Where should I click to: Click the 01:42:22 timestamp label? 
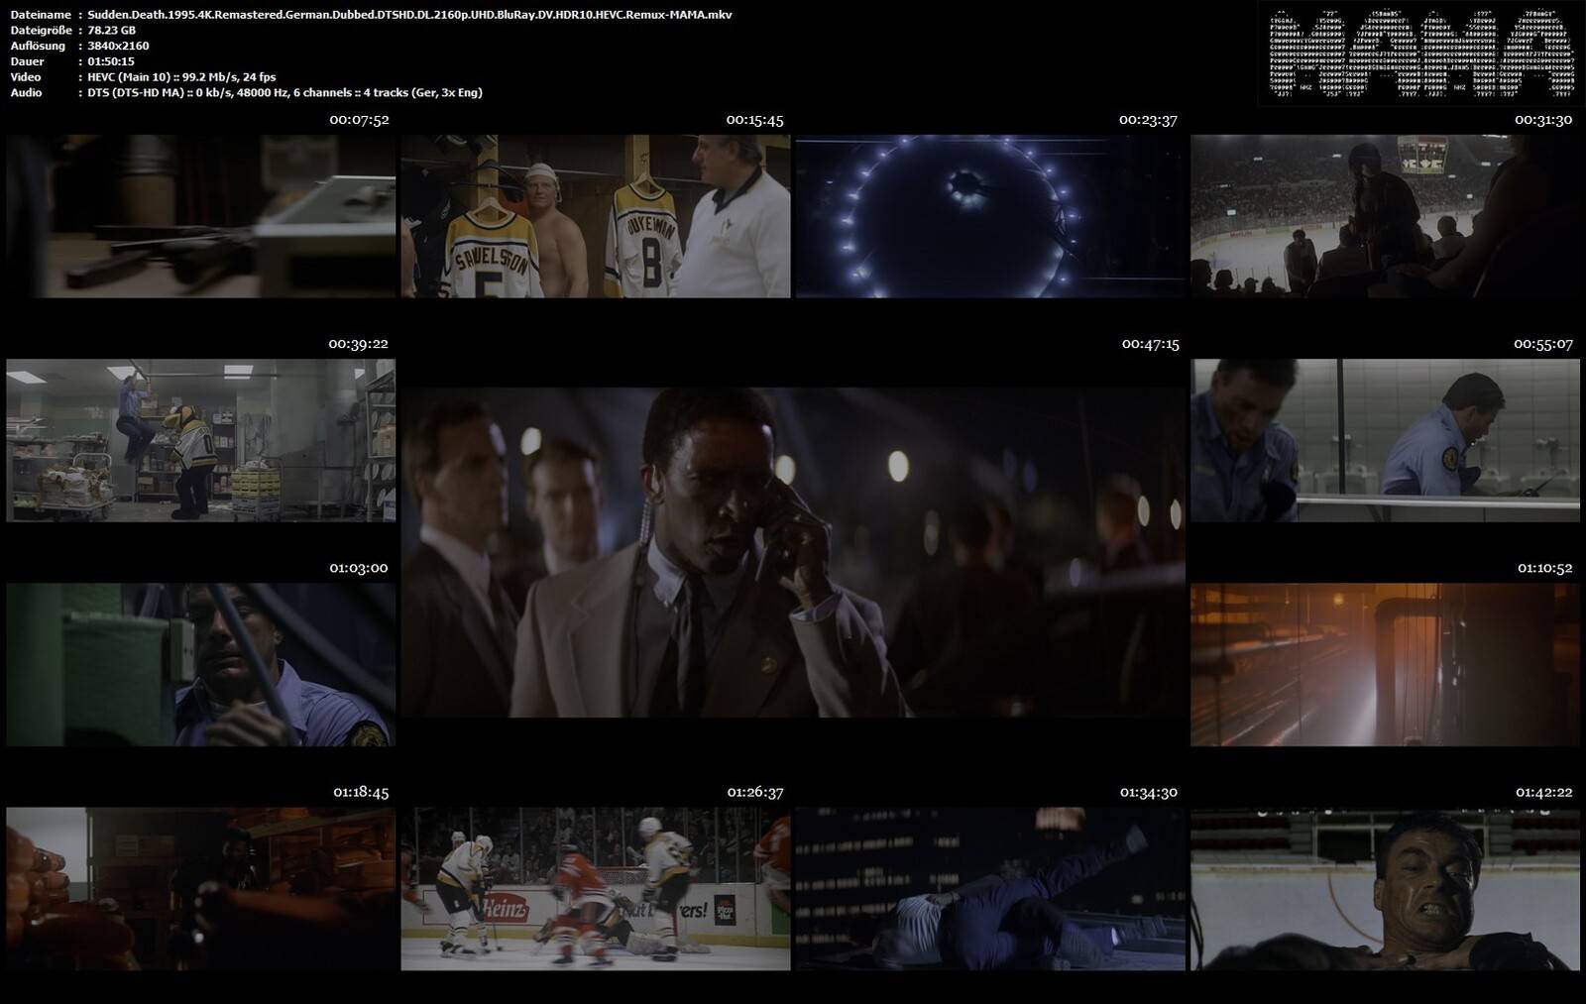(1544, 792)
